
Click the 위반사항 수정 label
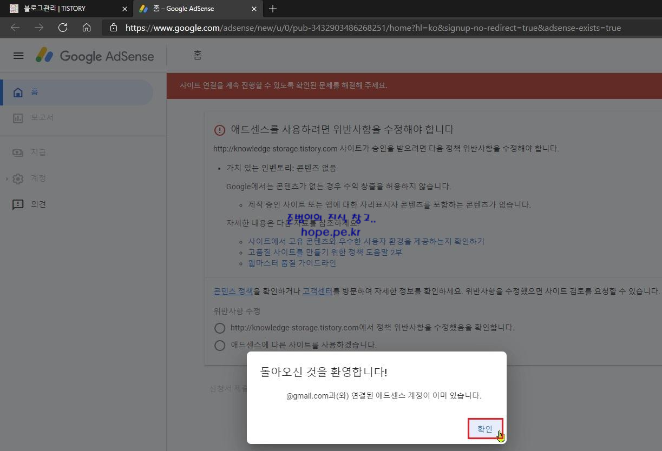(237, 311)
